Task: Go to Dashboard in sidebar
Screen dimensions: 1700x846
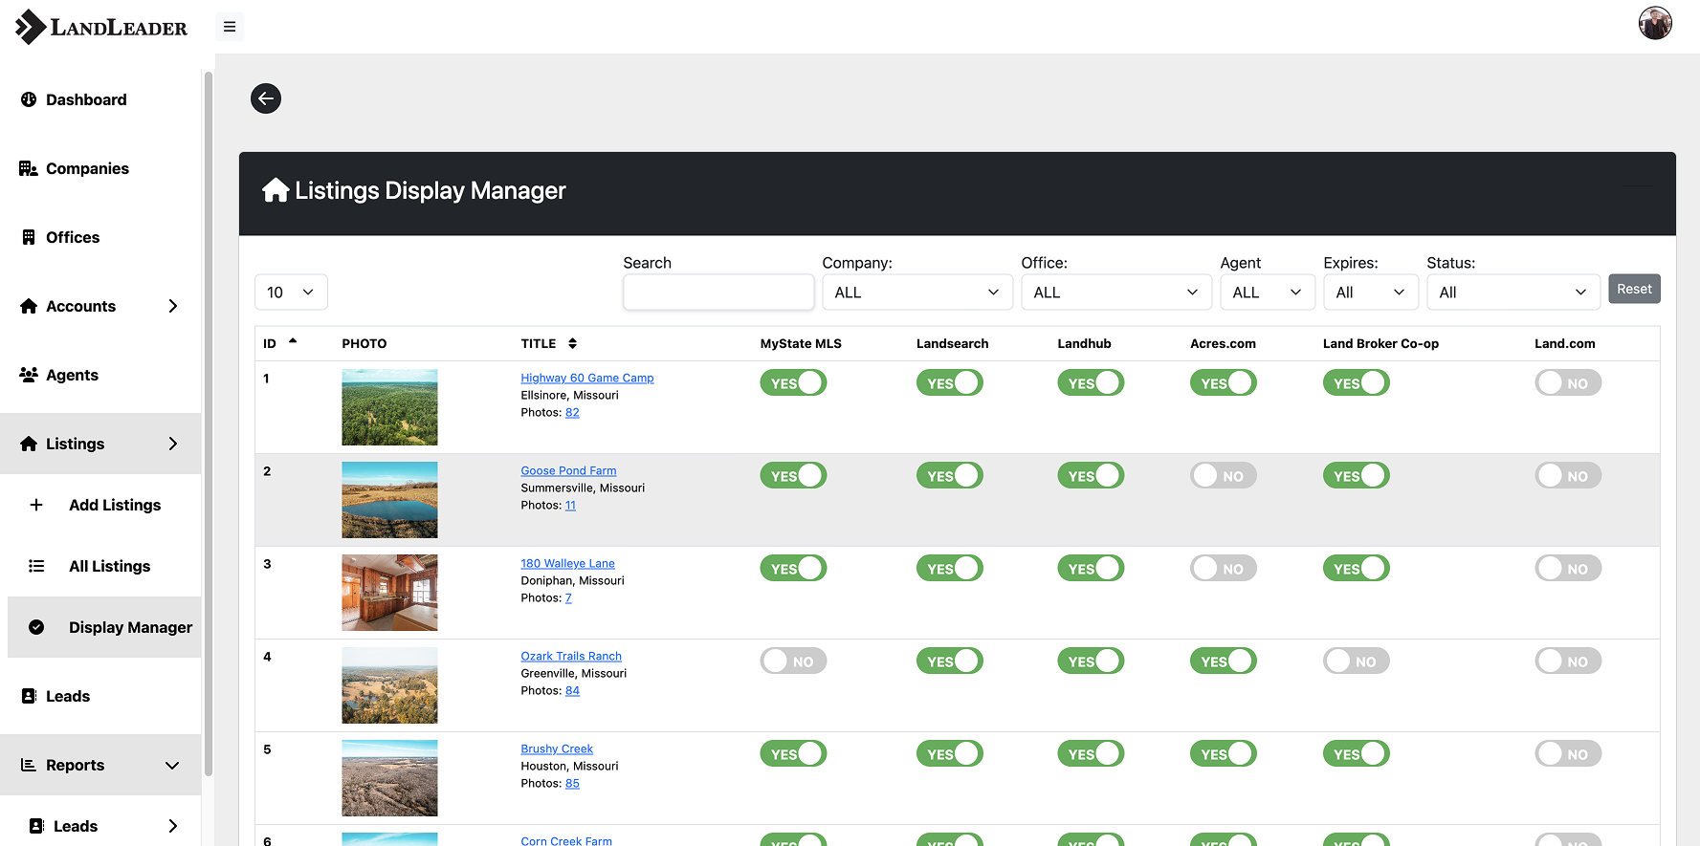Action: (86, 99)
